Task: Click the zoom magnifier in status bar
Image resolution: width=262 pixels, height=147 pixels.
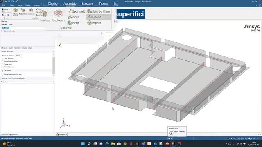Action: tap(249, 138)
